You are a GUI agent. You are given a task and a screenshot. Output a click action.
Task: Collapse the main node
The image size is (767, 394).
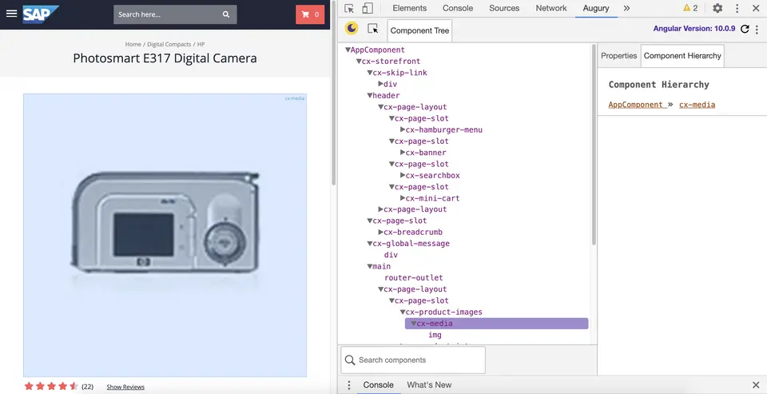point(370,266)
